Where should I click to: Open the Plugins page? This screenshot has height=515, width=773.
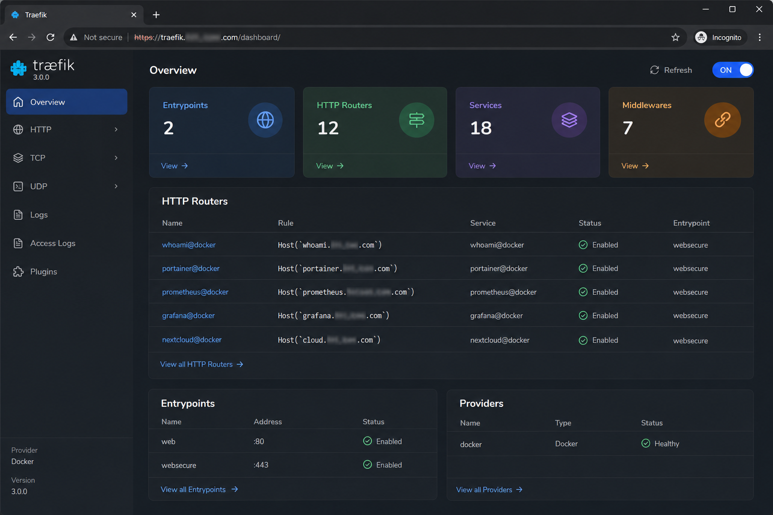click(66, 272)
